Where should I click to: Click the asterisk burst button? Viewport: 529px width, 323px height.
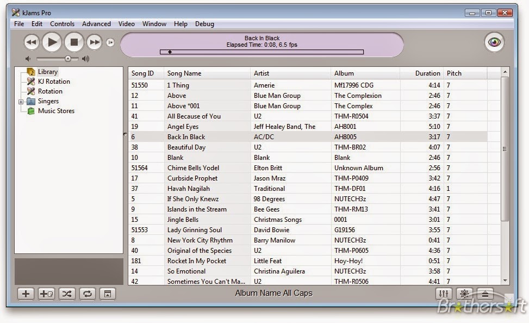click(464, 294)
